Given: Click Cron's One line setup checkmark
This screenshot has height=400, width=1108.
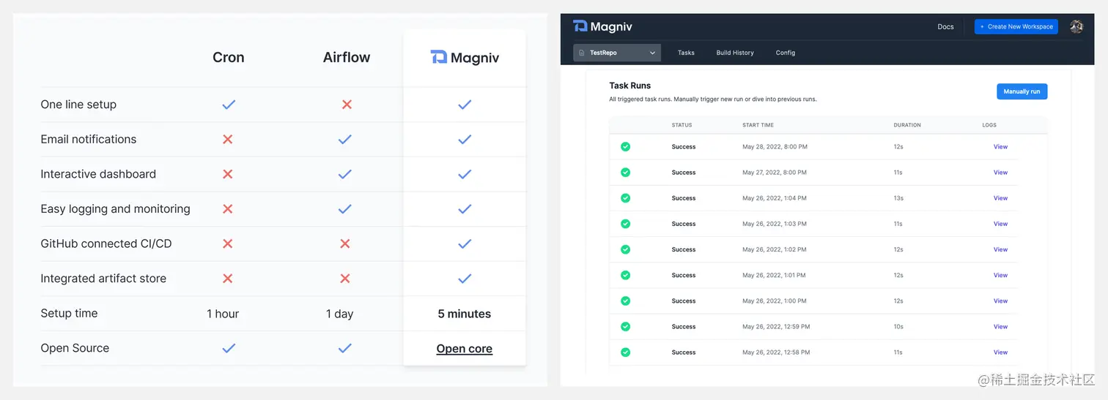Looking at the screenshot, I should coord(229,105).
